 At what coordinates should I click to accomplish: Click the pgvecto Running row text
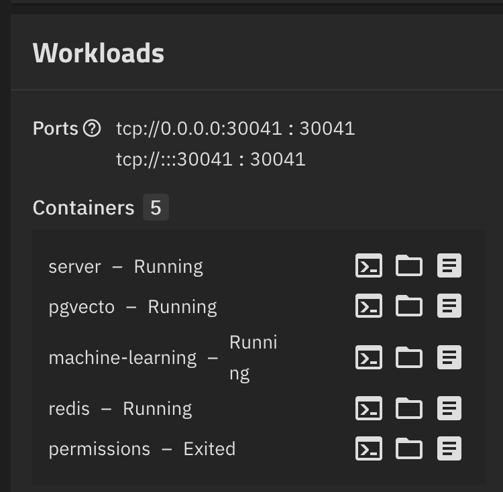point(133,307)
